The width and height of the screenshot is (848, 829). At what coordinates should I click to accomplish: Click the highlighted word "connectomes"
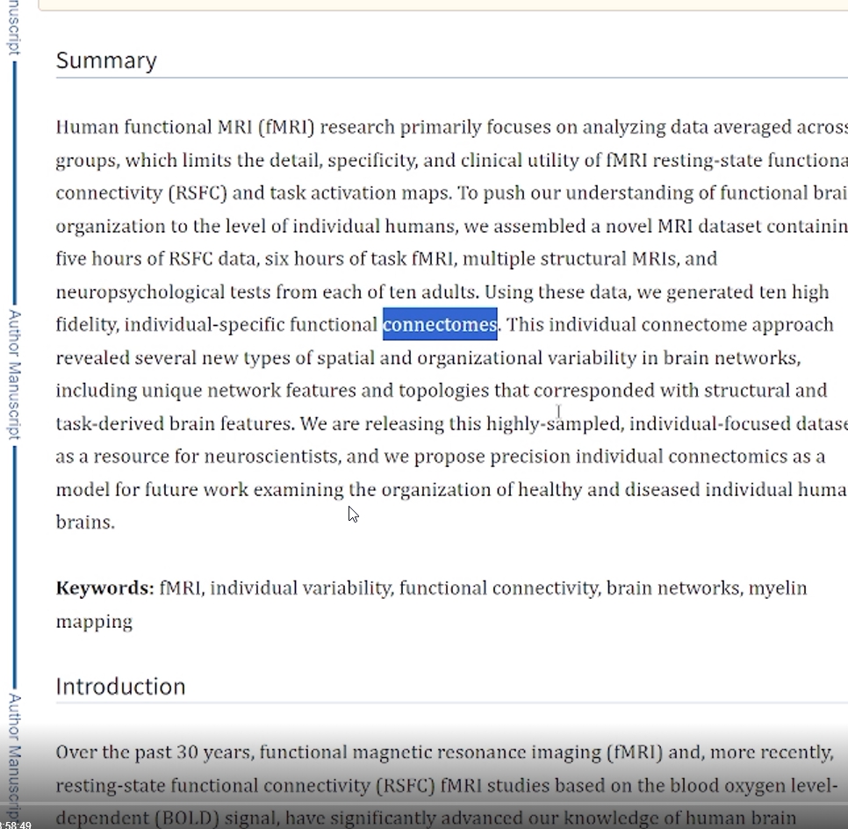[x=440, y=325]
